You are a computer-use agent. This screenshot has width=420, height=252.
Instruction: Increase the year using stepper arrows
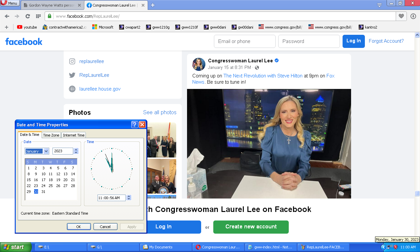[76, 150]
